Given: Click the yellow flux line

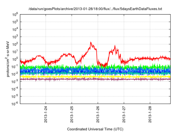Looking at the screenshot, I should 95,76.
